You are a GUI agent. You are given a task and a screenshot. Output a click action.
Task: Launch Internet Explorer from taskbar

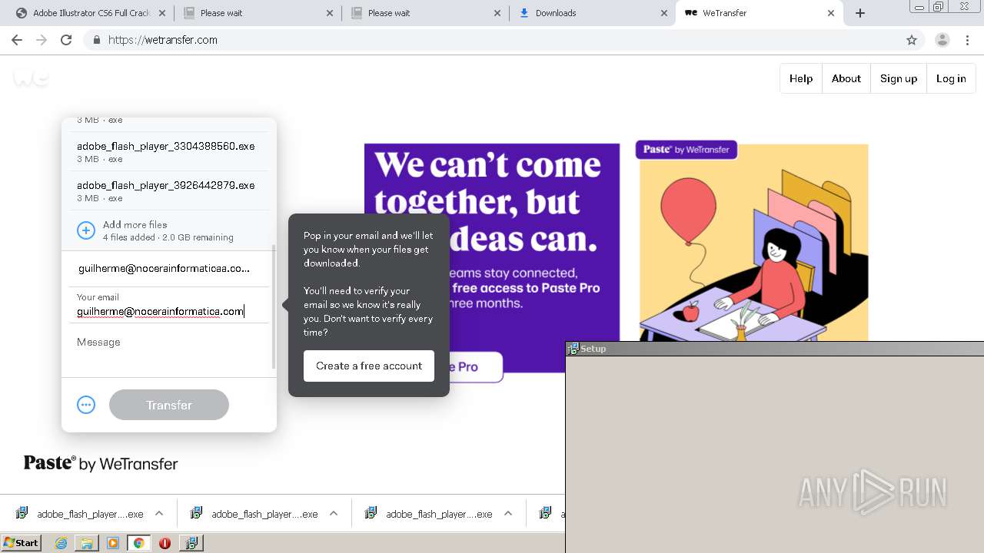61,543
